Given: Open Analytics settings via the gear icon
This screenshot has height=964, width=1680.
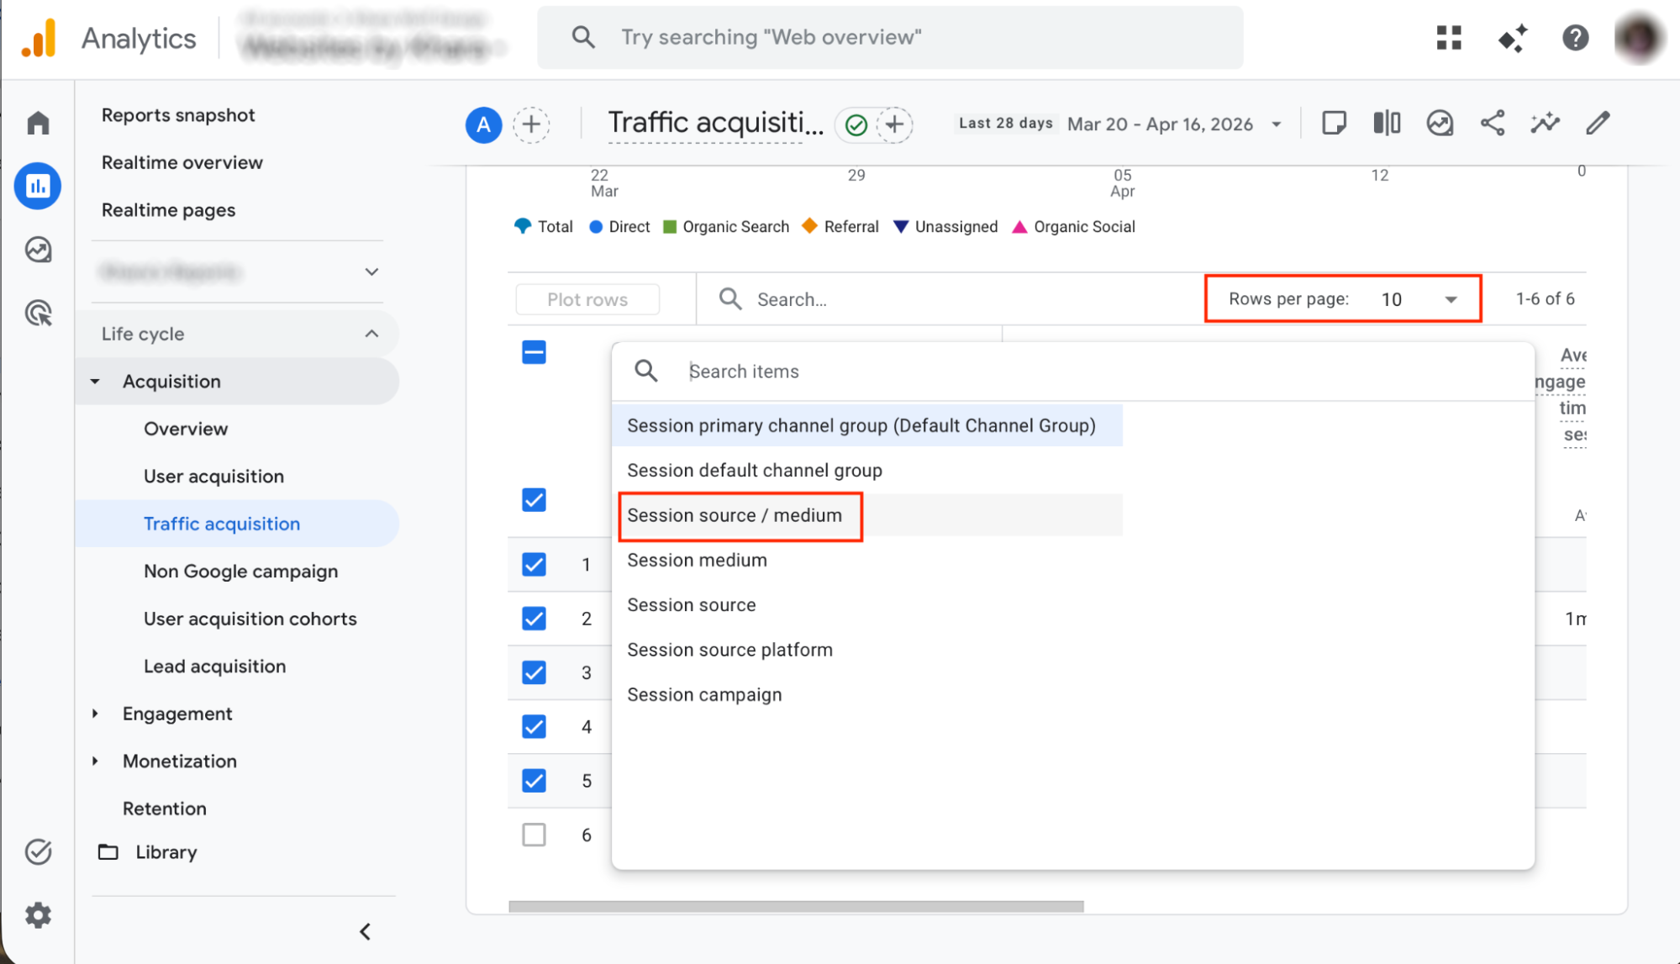Looking at the screenshot, I should tap(38, 915).
